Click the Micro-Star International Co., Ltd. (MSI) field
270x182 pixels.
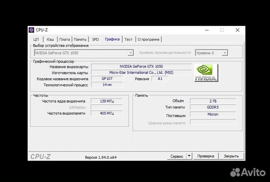[x=141, y=73]
